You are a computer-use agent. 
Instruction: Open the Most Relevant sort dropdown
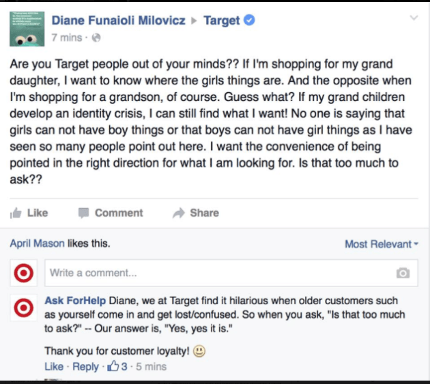coord(381,244)
